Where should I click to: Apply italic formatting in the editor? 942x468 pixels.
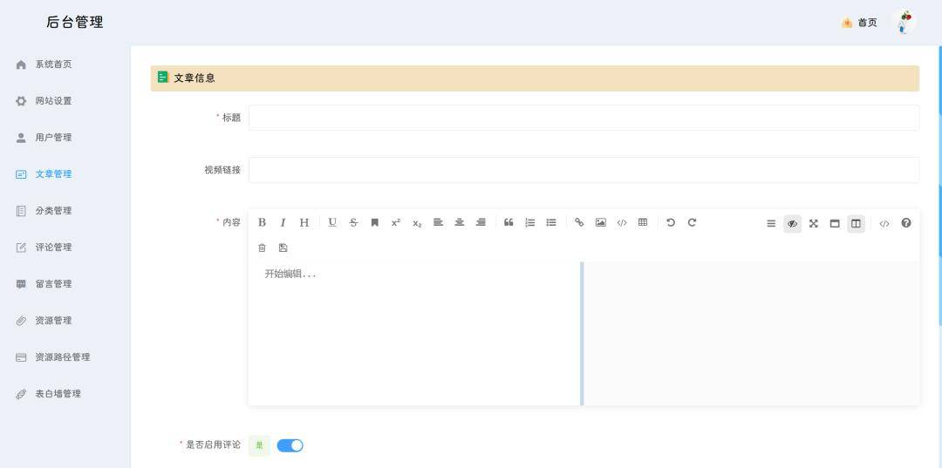click(x=283, y=223)
